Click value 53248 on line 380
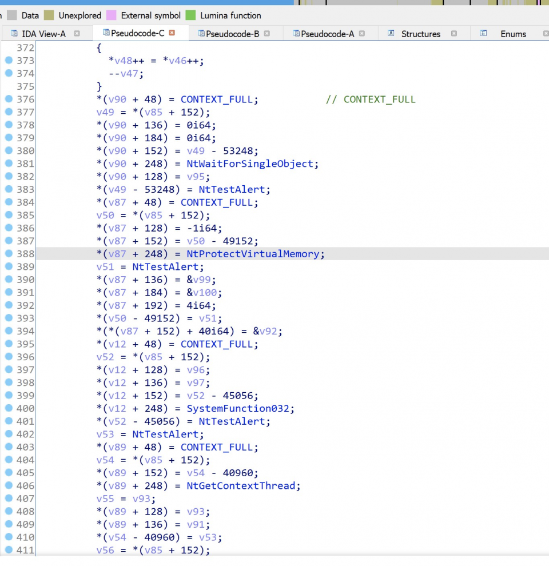This screenshot has height=566, width=549. point(238,151)
